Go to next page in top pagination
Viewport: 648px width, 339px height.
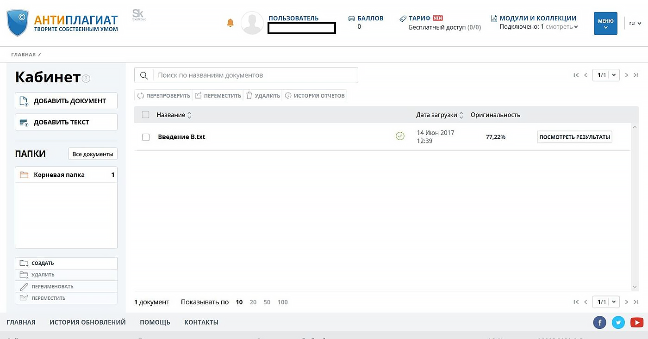627,75
